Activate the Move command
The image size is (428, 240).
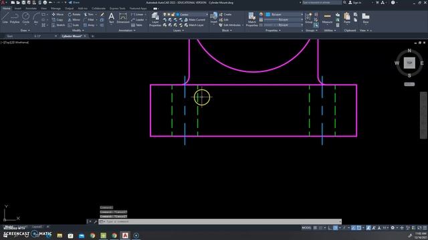58,14
